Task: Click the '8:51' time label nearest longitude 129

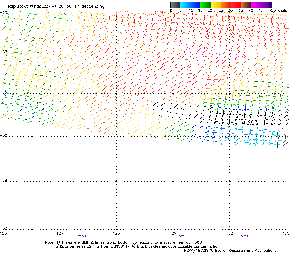Action: pyautogui.click(x=182, y=236)
